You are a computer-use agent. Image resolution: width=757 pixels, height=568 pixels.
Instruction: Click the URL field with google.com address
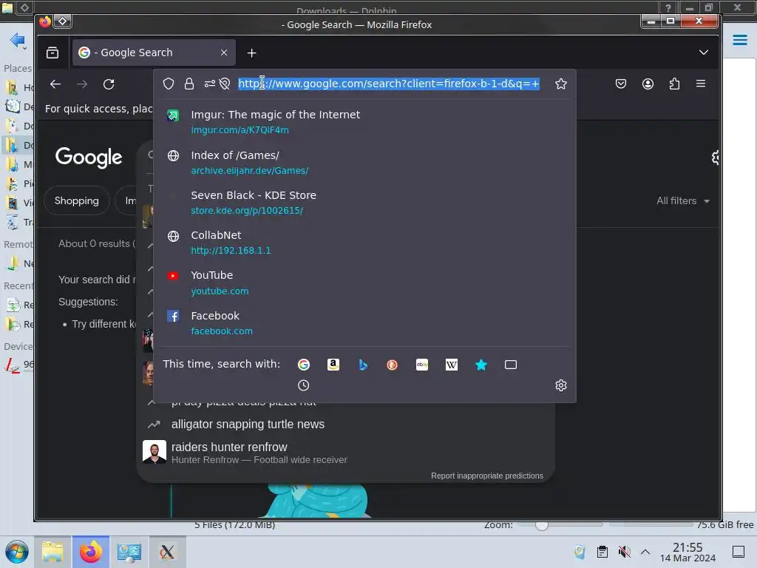coord(389,84)
